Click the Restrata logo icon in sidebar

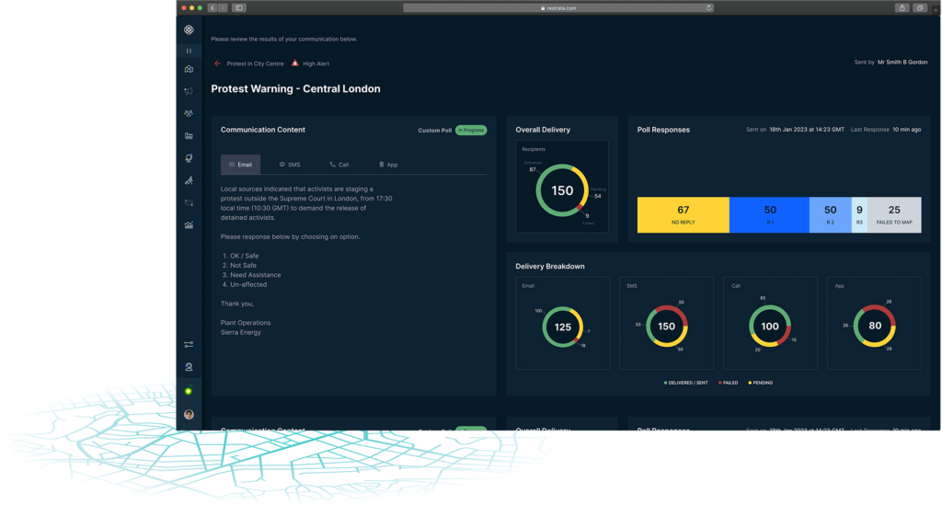point(189,30)
